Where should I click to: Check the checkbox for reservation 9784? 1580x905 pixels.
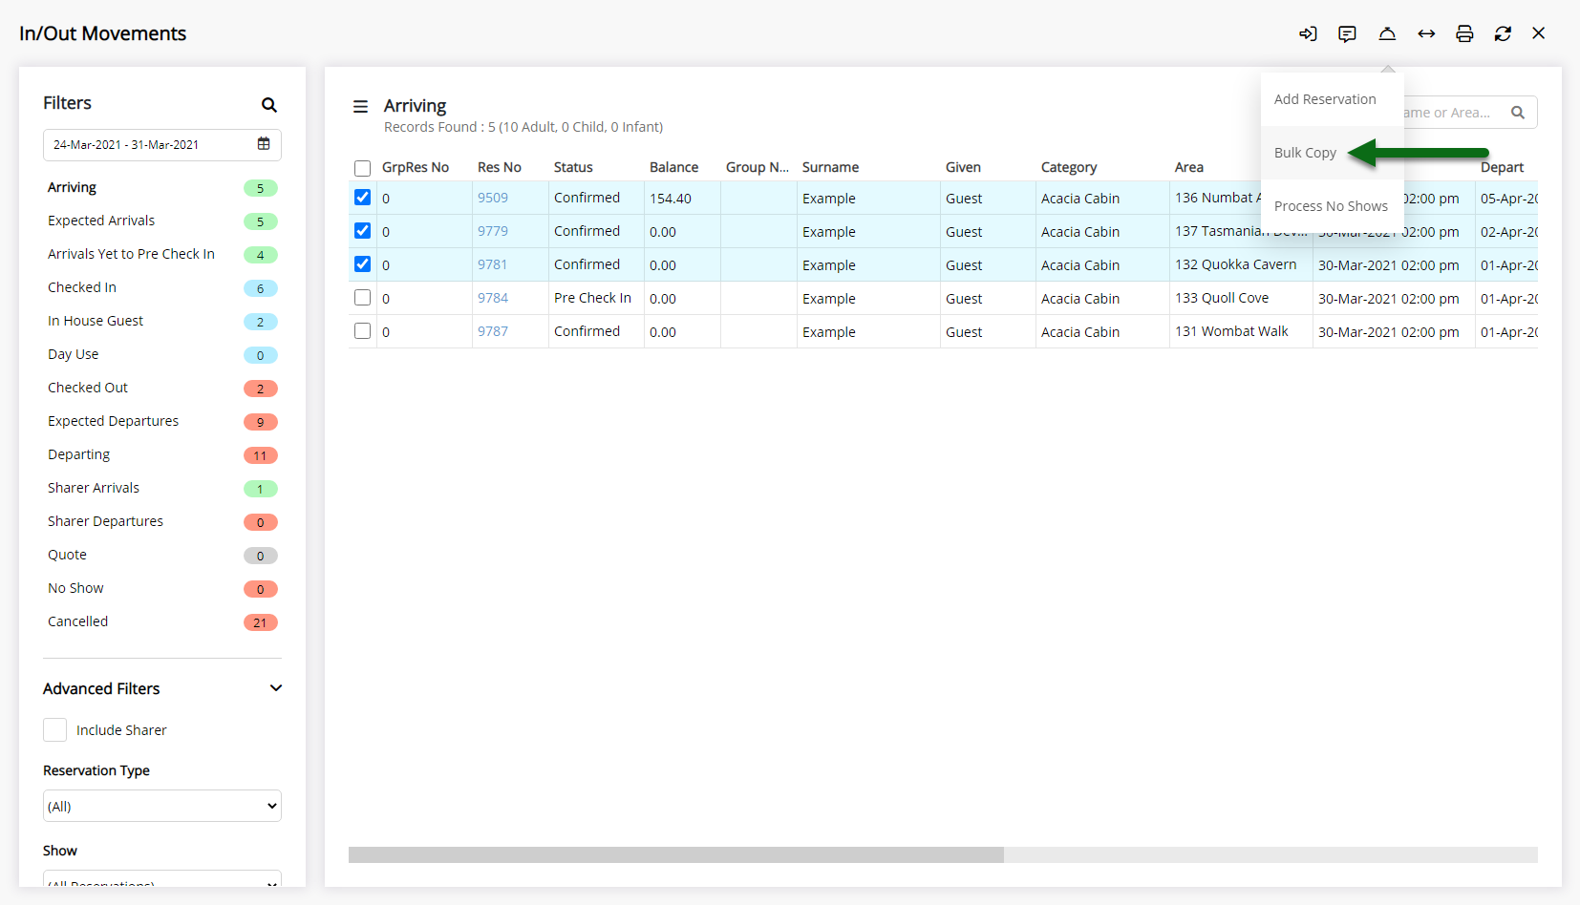coord(362,298)
